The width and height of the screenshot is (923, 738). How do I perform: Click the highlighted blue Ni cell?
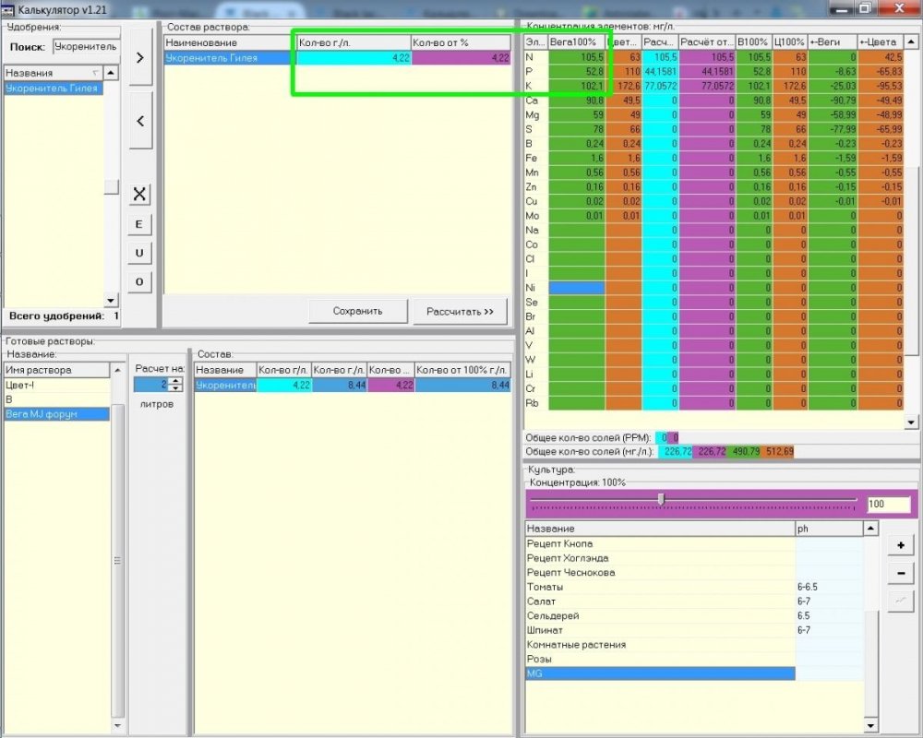[x=576, y=288]
